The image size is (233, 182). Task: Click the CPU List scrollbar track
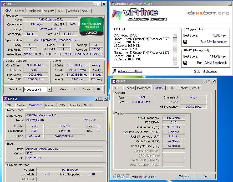(175, 49)
